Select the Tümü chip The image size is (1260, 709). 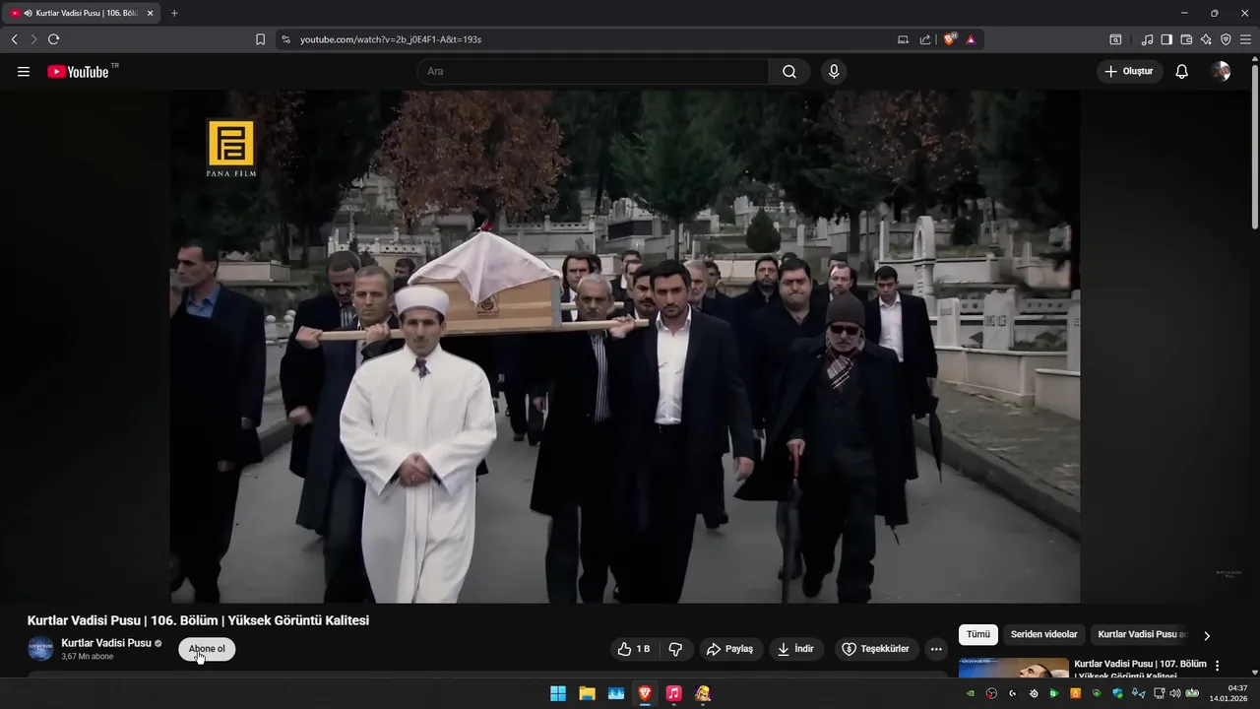click(x=977, y=635)
